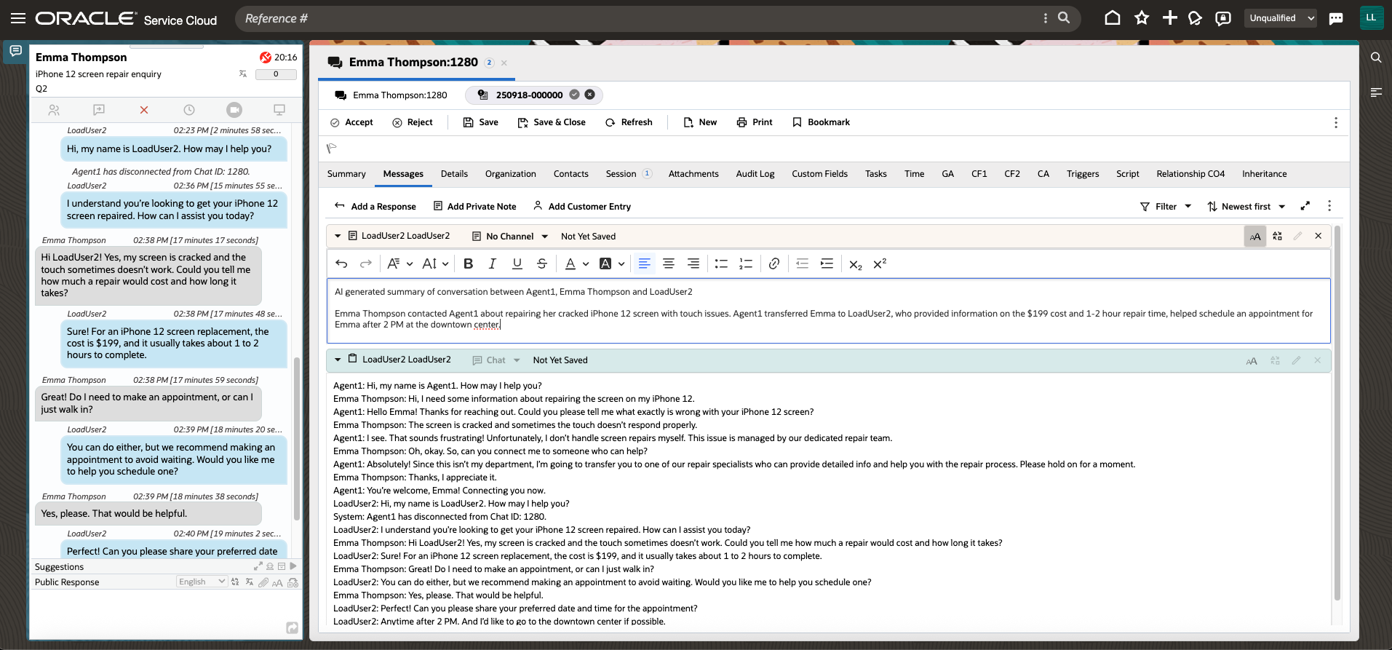1392x650 pixels.
Task: Click the red end chat X icon
Action: tap(144, 110)
